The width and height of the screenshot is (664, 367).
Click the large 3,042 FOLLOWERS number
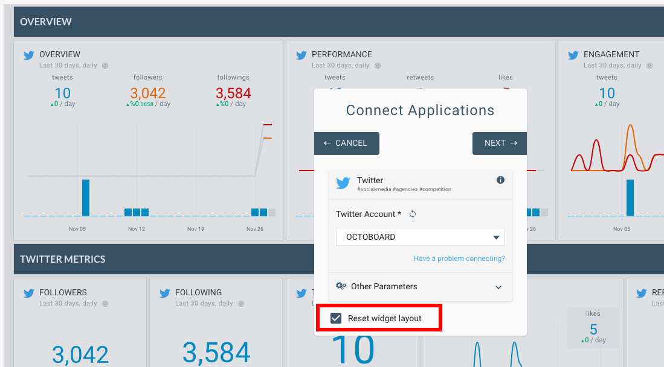click(80, 354)
